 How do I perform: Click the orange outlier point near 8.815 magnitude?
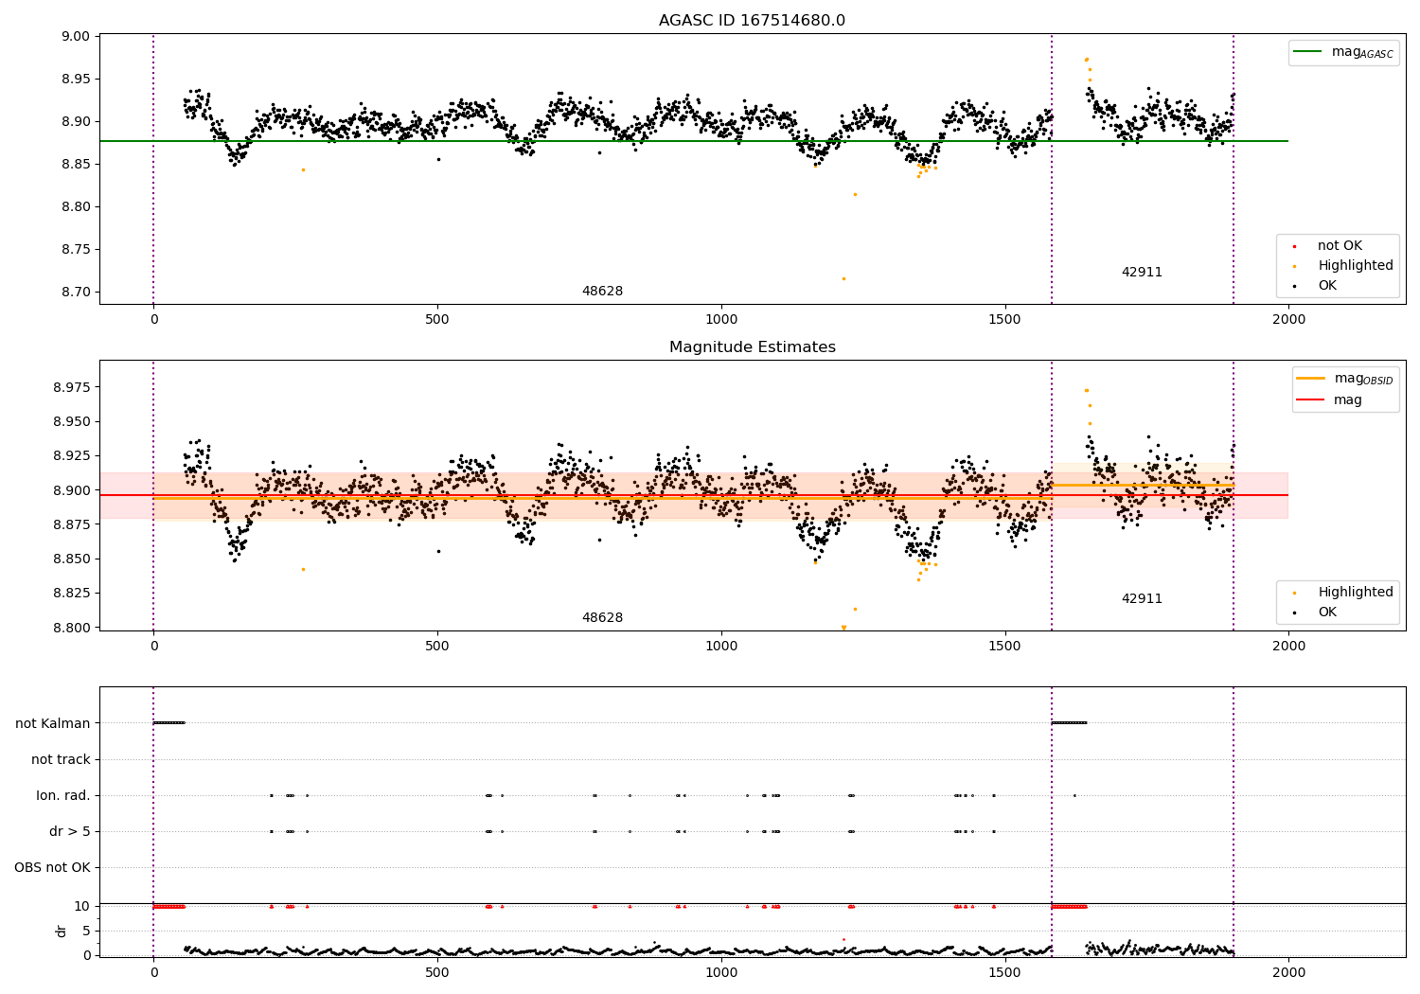coord(855,194)
